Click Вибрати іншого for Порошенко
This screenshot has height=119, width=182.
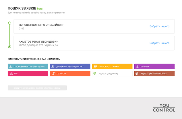(x=159, y=26)
